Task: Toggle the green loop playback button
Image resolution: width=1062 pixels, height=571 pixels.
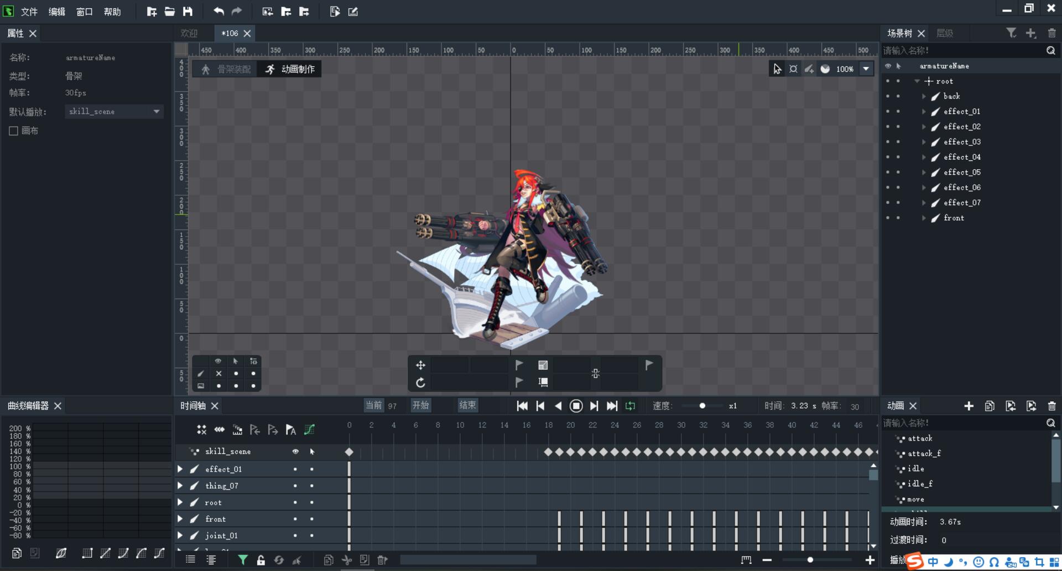Action: pos(630,406)
